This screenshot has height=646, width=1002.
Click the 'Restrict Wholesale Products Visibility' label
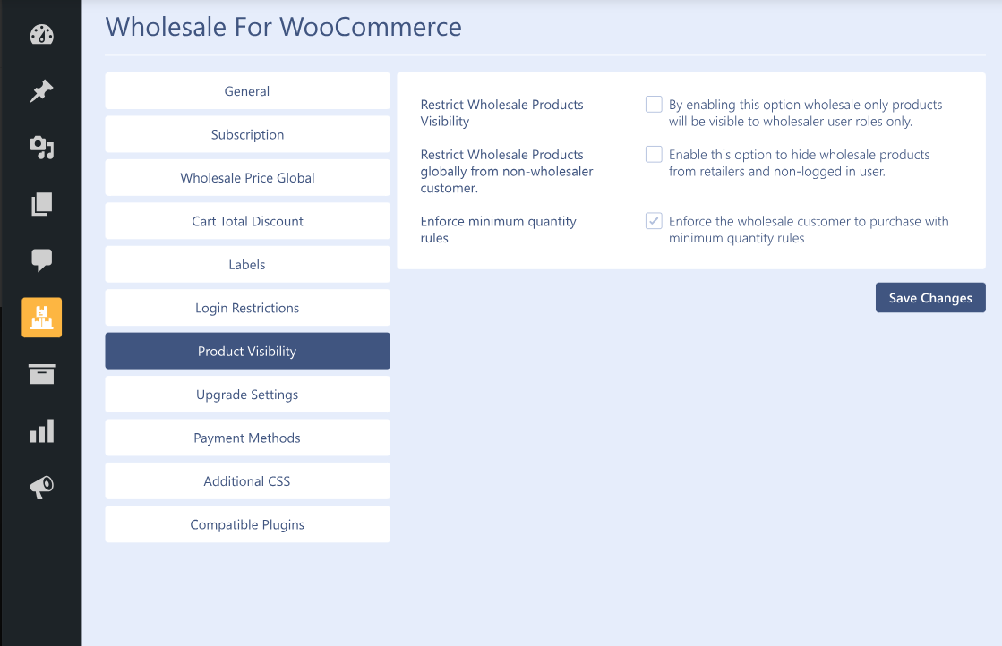pyautogui.click(x=501, y=113)
